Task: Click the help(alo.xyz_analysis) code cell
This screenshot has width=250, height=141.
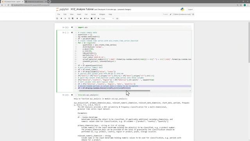Action: click(x=132, y=95)
